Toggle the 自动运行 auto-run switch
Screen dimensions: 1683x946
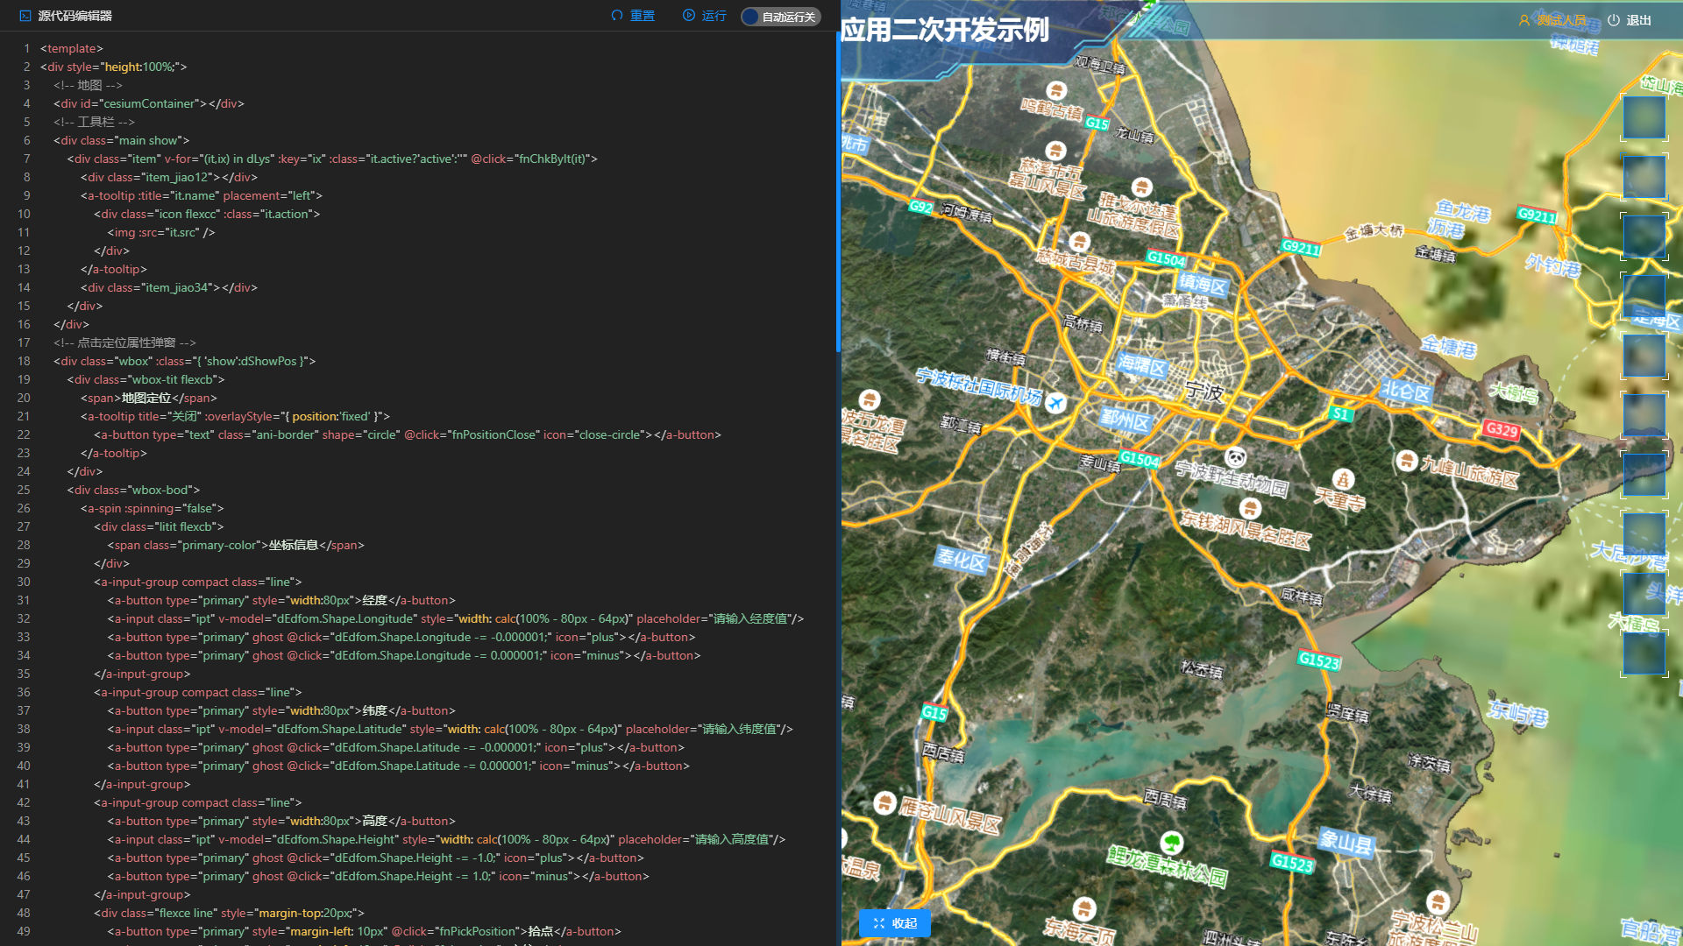click(779, 17)
